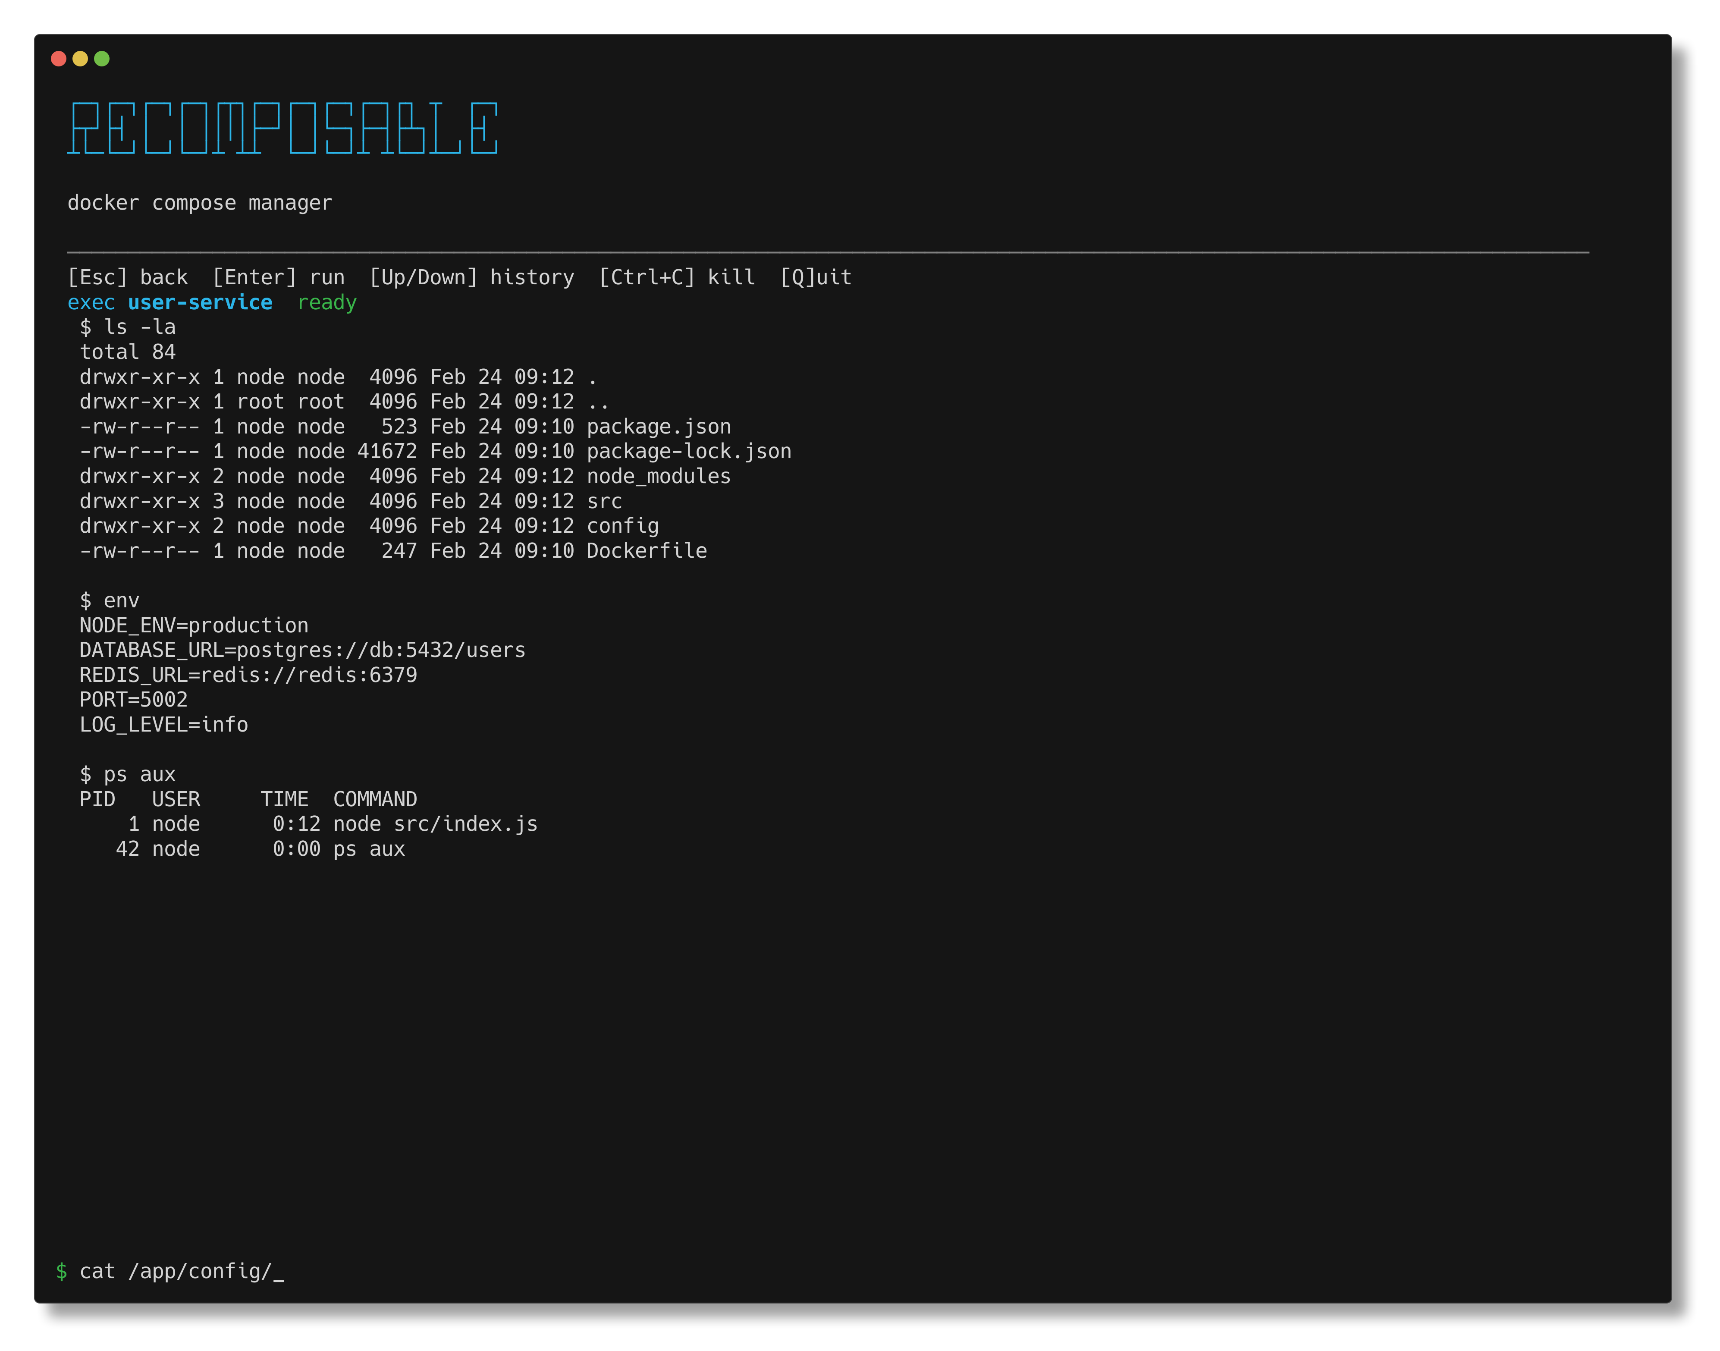Select the package-lock.json file row
Image resolution: width=1720 pixels, height=1351 pixels.
(x=435, y=452)
